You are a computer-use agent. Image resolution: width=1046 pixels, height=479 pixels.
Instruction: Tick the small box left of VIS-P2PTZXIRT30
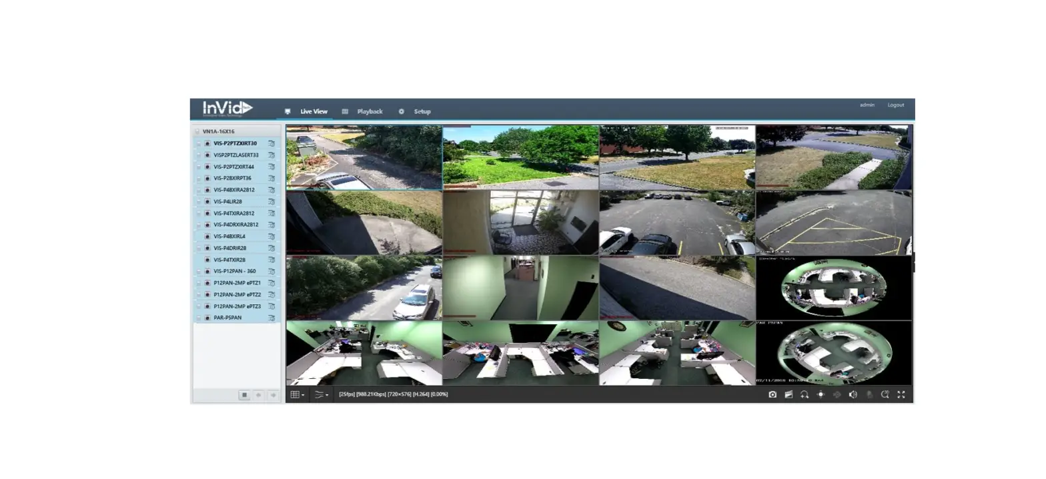[x=199, y=143]
